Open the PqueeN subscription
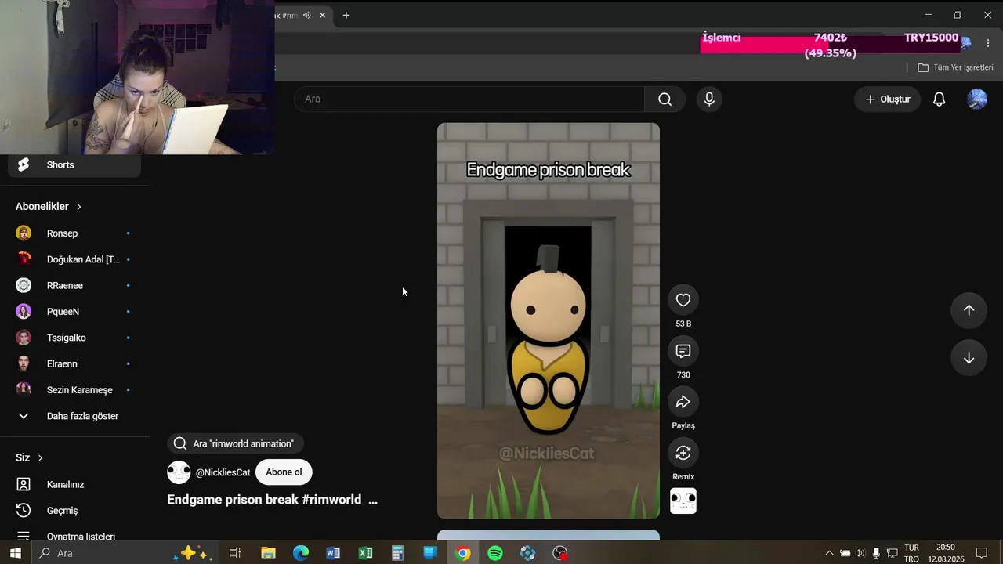1003x564 pixels. (x=74, y=312)
